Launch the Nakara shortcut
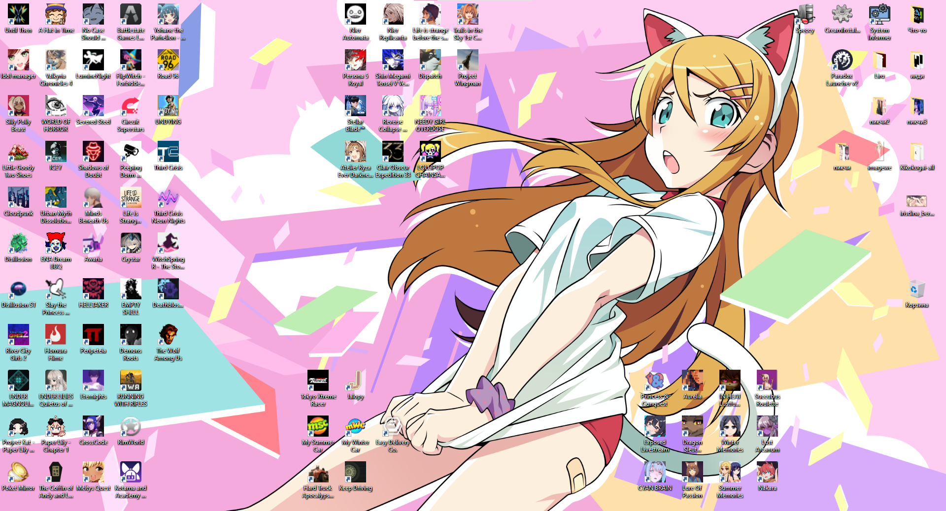The image size is (946, 511). coord(767,477)
